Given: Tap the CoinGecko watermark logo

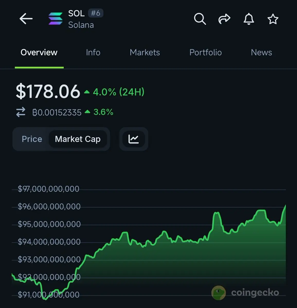Looking at the screenshot, I should pyautogui.click(x=245, y=293).
